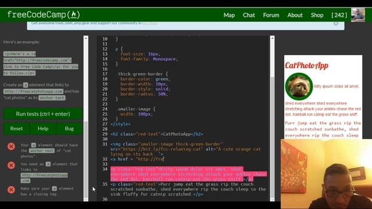This screenshot has width=372, height=209.
Task: Click the circular cat photo in preview
Action: [299, 87]
